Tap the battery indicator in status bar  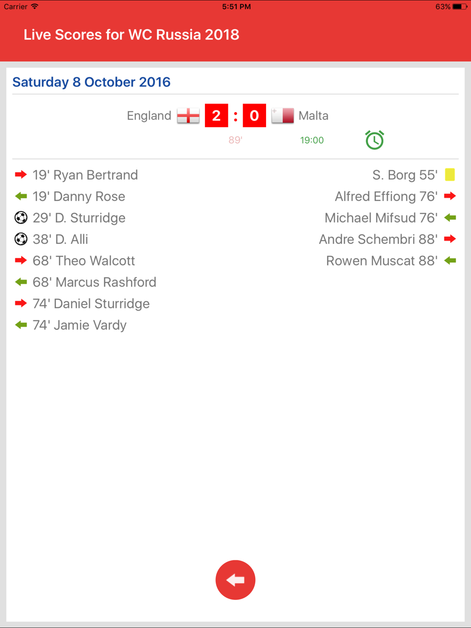point(460,7)
